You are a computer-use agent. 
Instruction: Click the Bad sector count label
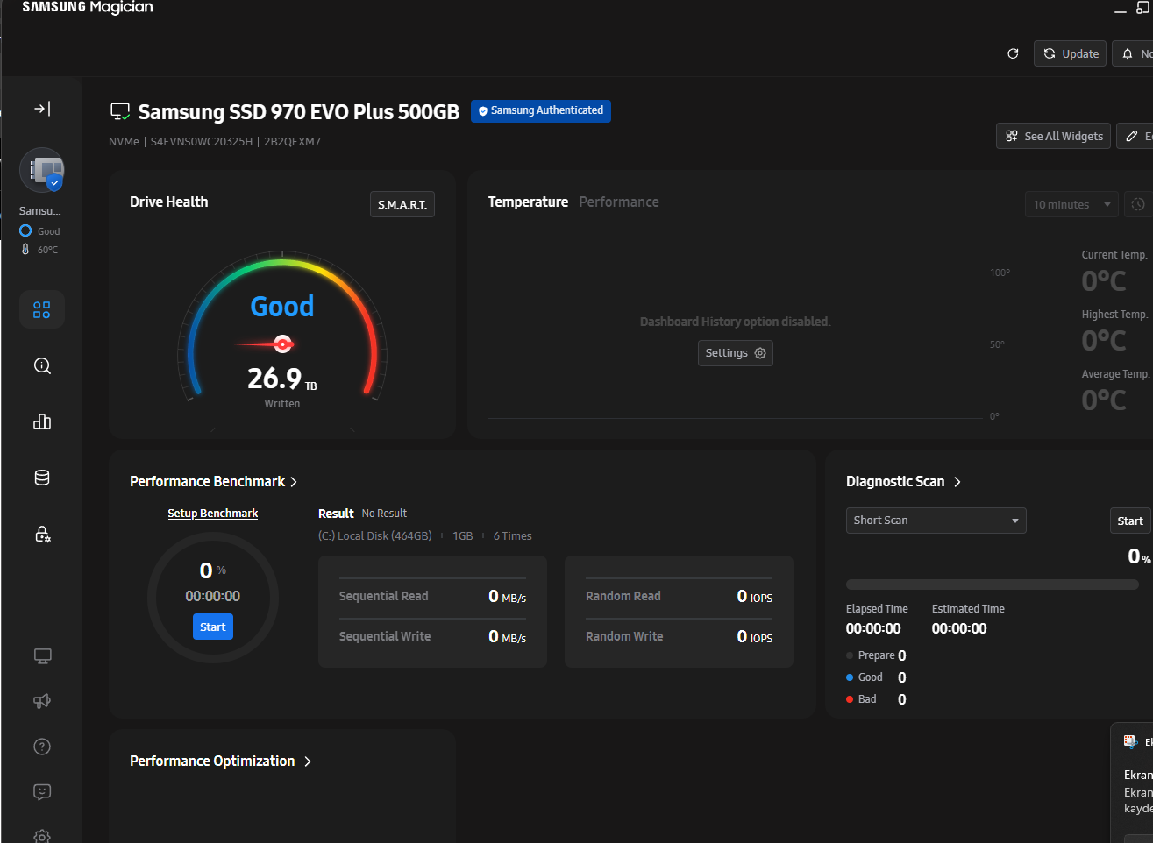coord(867,699)
